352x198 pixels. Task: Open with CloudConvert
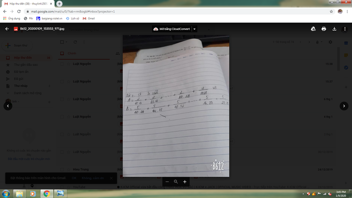tap(172, 29)
